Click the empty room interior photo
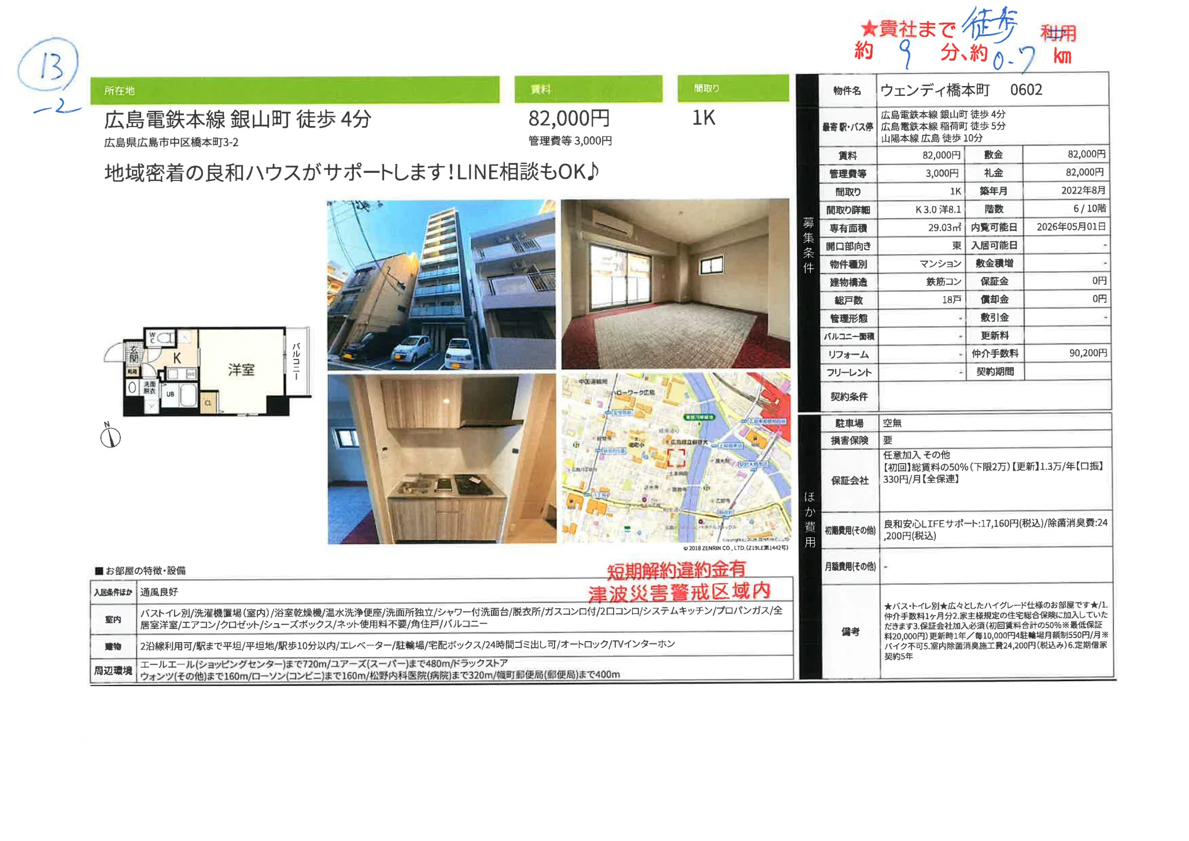This screenshot has height=841, width=1189. [x=674, y=283]
